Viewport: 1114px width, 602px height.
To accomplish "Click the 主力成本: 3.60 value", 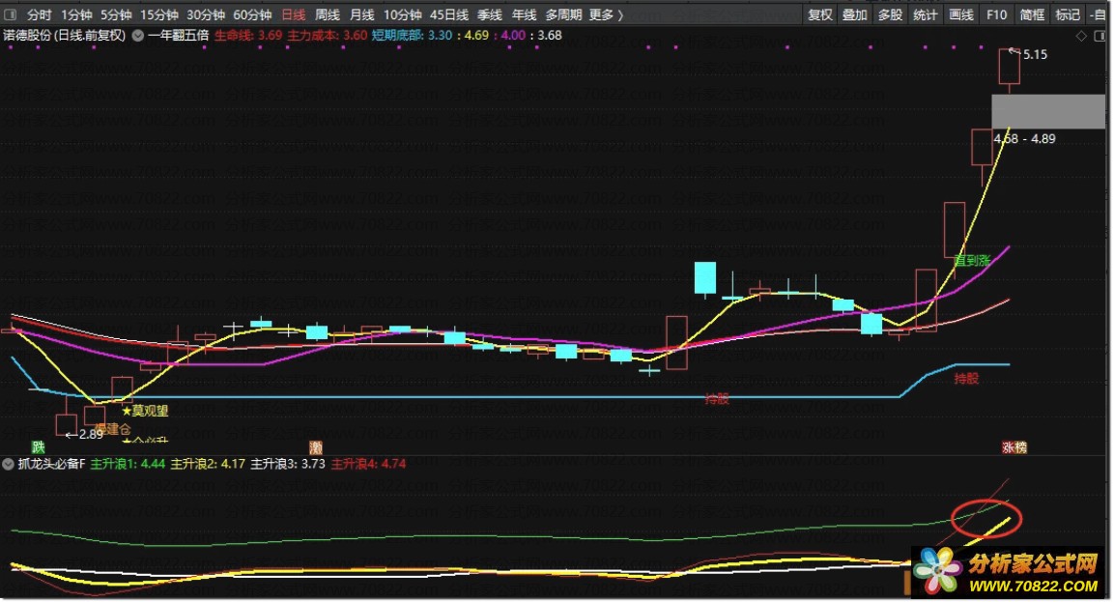I will pos(327,35).
